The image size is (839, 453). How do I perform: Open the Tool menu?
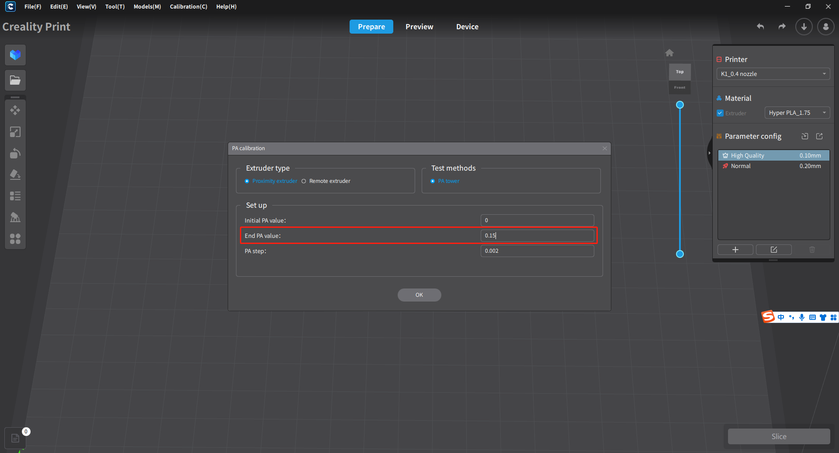click(x=115, y=7)
